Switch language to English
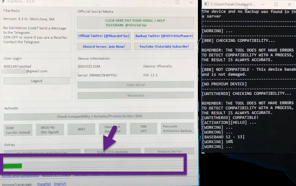Viewport: 296px width, 186px height. pos(60,184)
